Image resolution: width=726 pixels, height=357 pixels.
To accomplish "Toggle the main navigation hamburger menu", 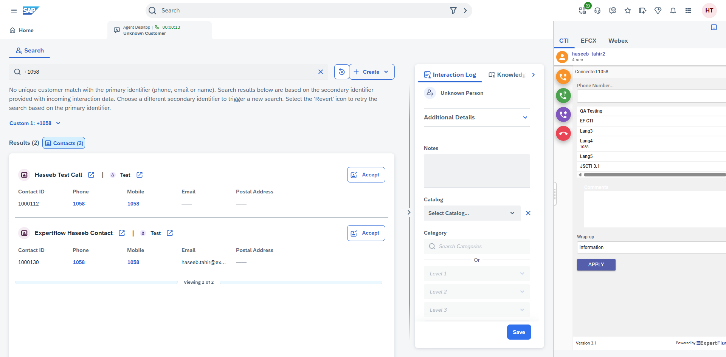I will (14, 11).
